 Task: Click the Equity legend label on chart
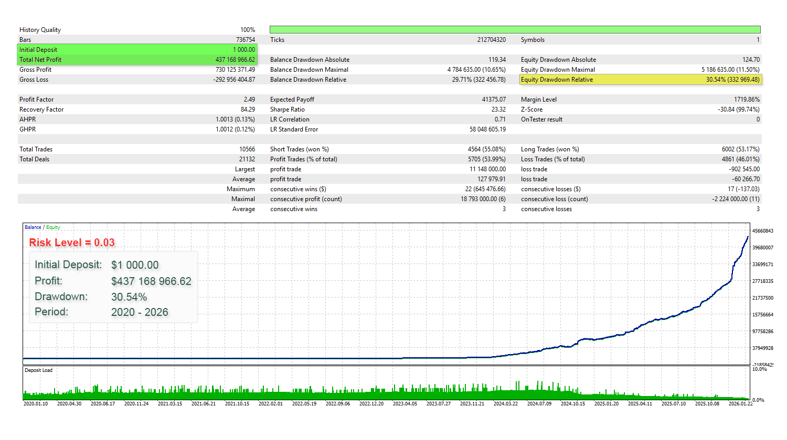click(53, 227)
